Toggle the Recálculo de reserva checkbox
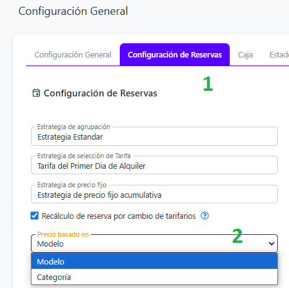The width and height of the screenshot is (289, 288). (35, 216)
